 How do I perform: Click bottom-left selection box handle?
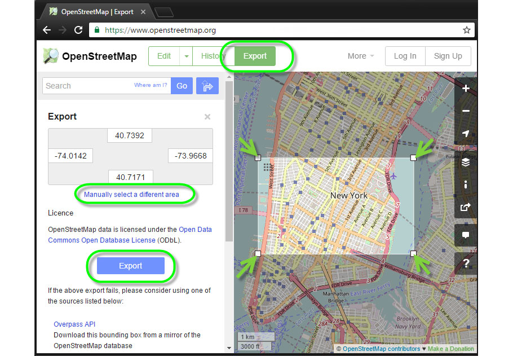click(258, 253)
